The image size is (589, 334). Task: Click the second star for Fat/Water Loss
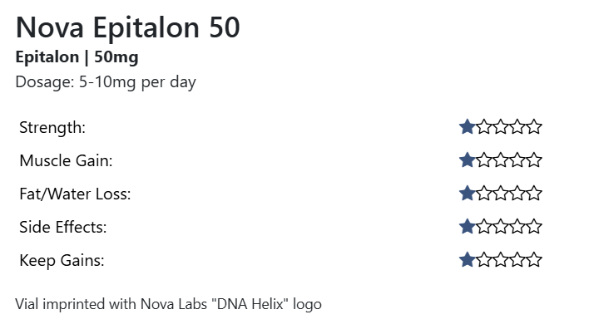click(484, 194)
